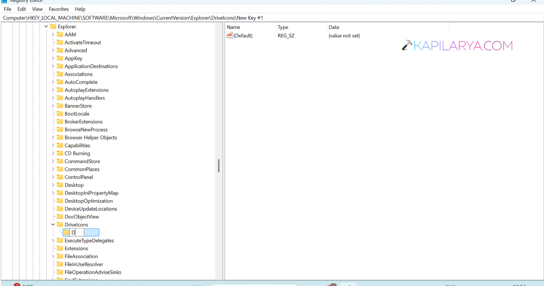Click the Advanced folder icon
Screen dimensions: 544x286
point(60,51)
